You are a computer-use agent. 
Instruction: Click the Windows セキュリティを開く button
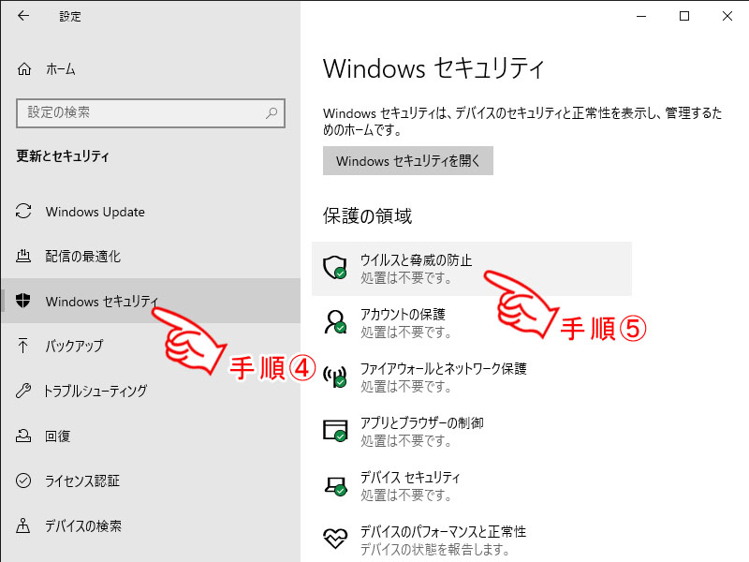(x=408, y=160)
